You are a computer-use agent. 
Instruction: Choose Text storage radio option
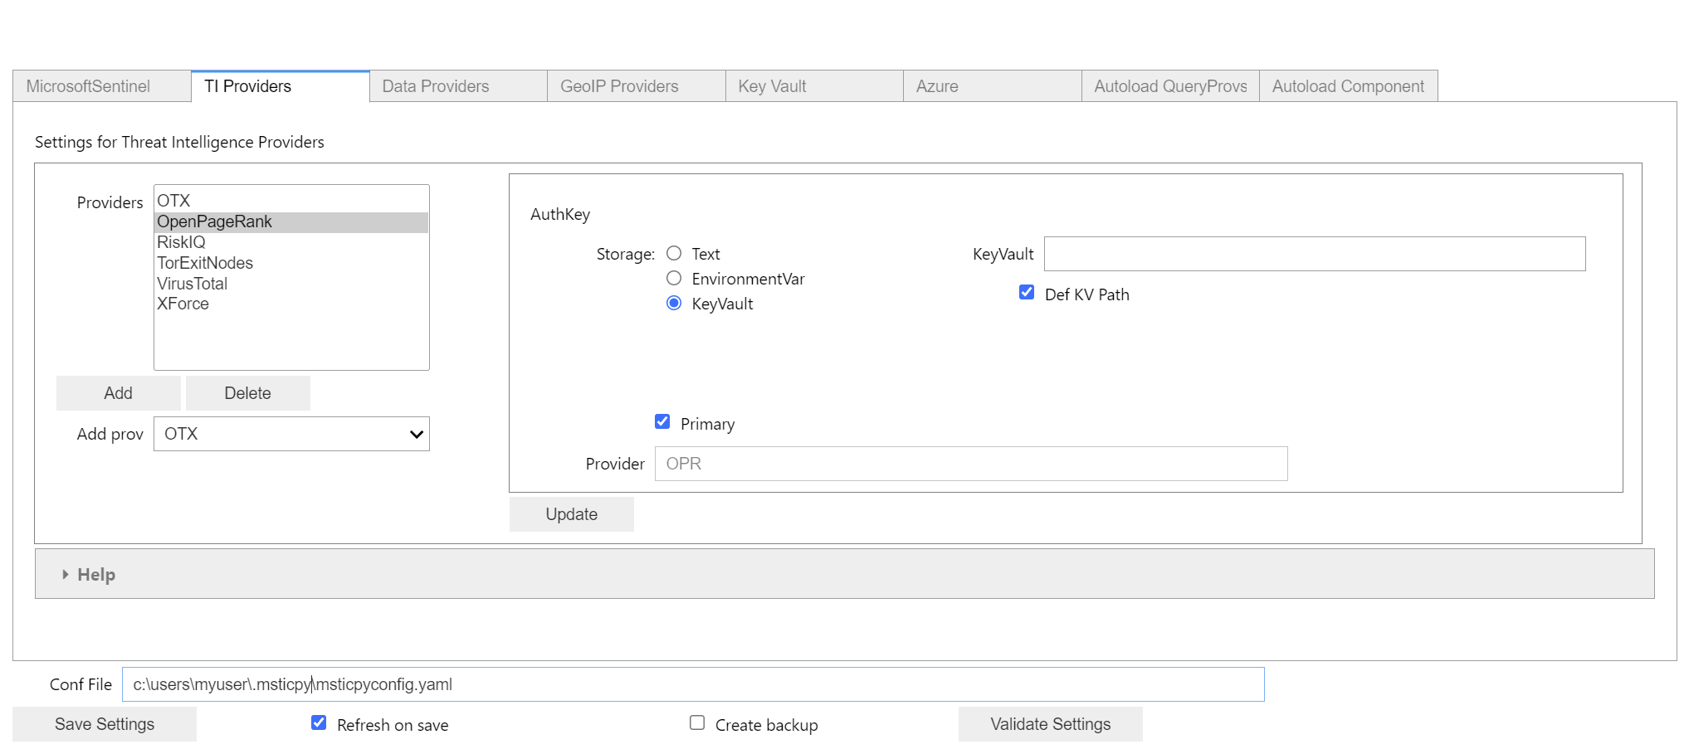tap(674, 253)
